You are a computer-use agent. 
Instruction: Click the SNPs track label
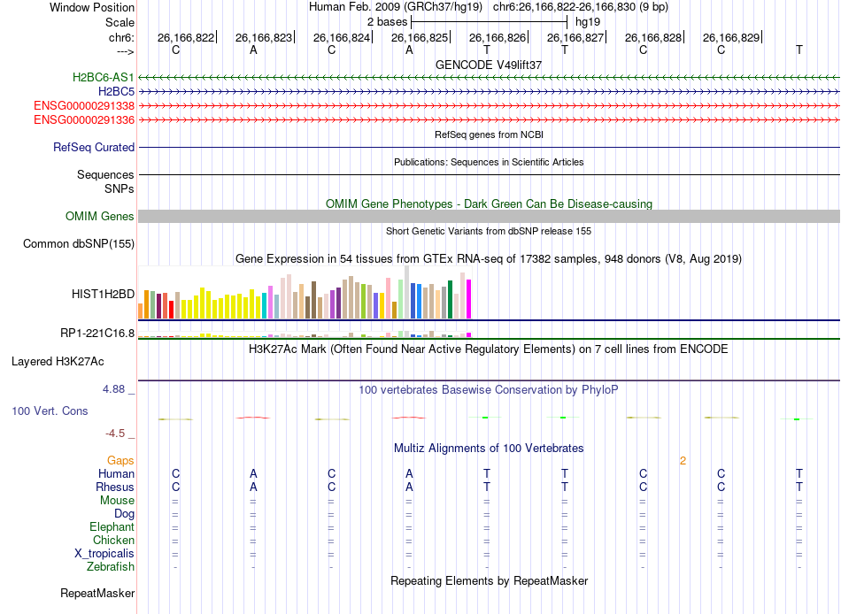point(120,188)
